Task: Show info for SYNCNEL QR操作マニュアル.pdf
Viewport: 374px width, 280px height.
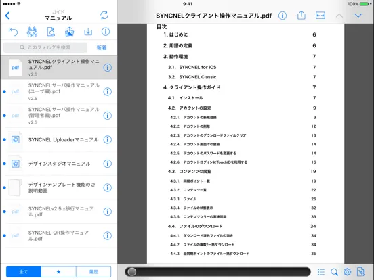Action: tap(107, 236)
